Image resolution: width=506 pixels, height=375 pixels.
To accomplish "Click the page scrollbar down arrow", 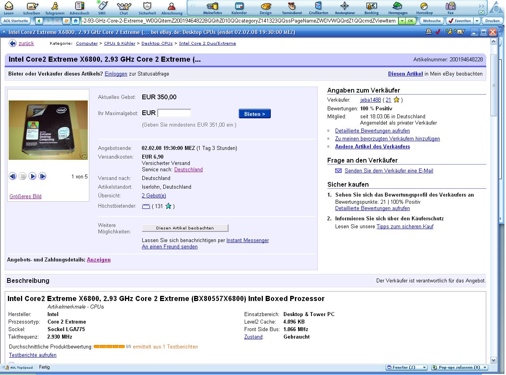I will tap(493, 360).
